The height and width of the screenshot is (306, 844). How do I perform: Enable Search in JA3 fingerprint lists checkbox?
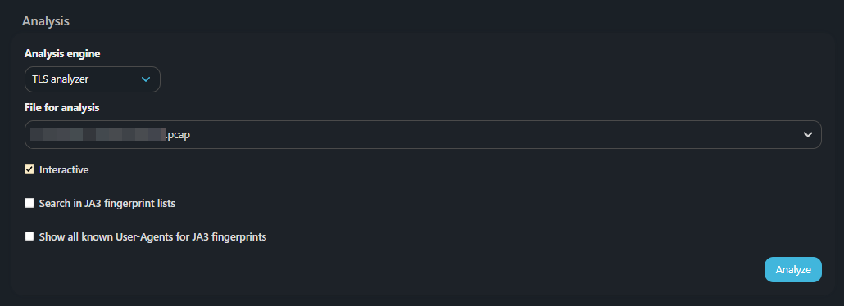click(x=29, y=203)
